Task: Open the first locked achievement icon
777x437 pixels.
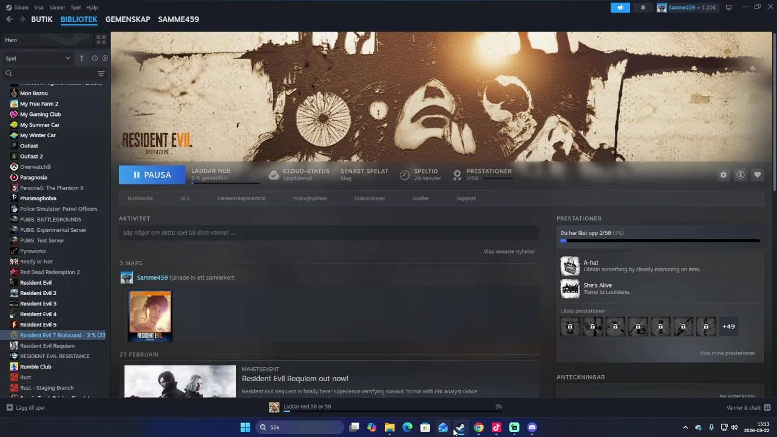Action: click(x=570, y=327)
